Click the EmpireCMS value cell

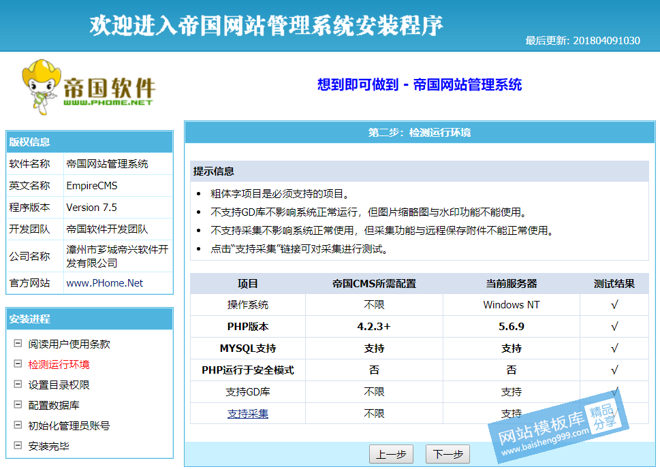(118, 186)
